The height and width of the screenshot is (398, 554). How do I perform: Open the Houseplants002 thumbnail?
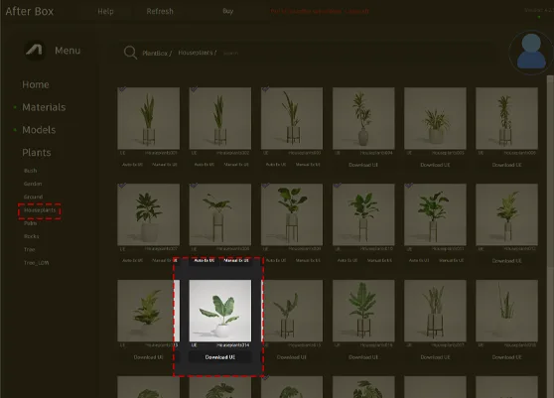[x=220, y=118]
